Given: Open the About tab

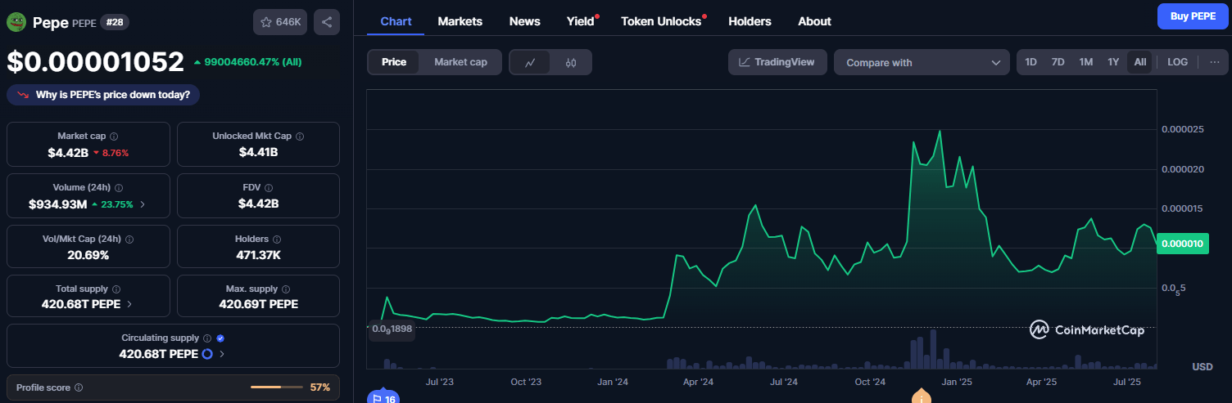Looking at the screenshot, I should pos(814,21).
